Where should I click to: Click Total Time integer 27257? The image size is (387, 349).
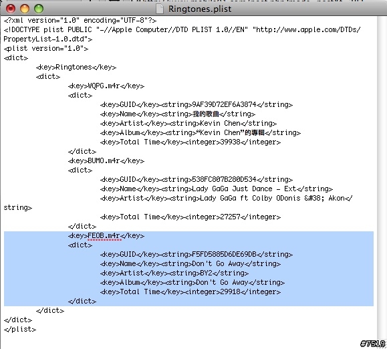190,217
